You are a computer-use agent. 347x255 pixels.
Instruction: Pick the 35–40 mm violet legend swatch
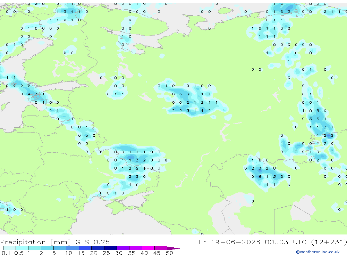point(136,248)
